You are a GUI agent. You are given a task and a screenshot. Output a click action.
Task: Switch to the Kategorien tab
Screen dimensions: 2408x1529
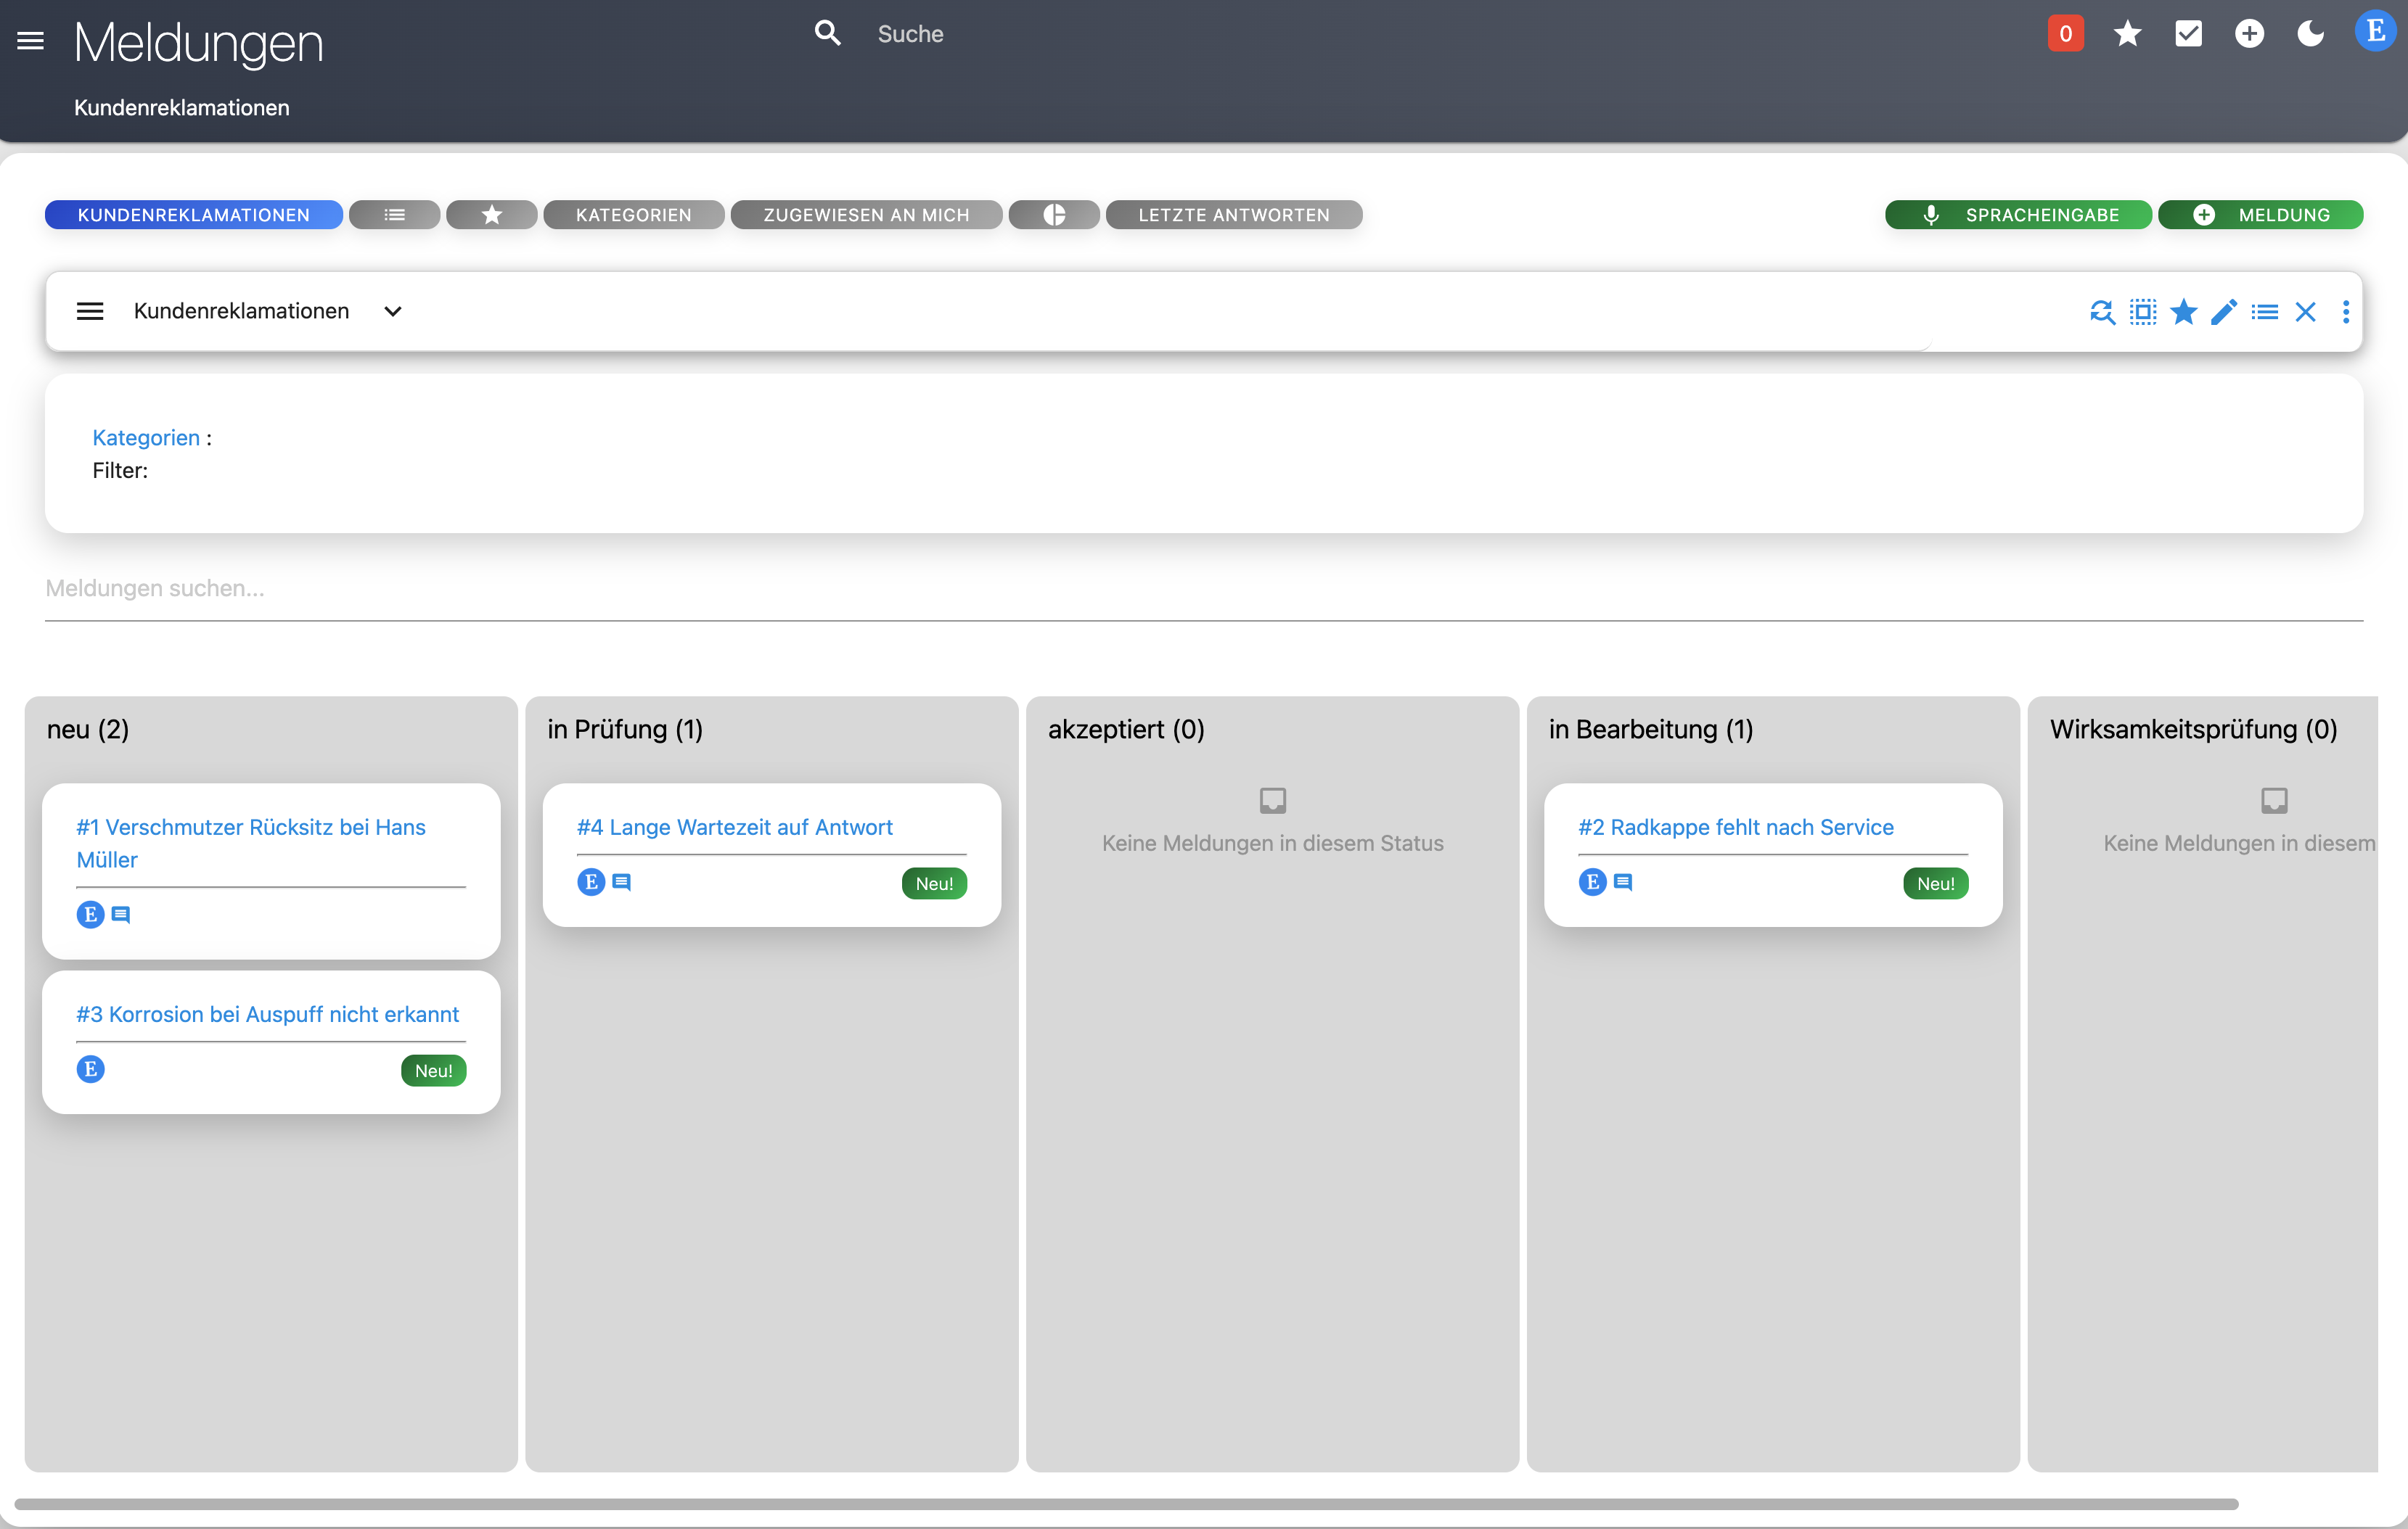pyautogui.click(x=633, y=215)
